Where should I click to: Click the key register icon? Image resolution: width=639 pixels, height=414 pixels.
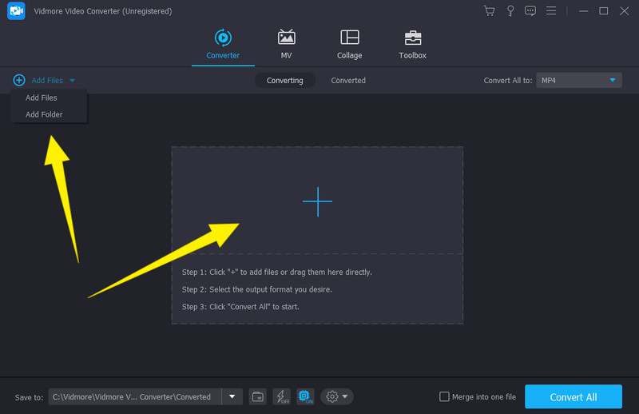[510, 11]
